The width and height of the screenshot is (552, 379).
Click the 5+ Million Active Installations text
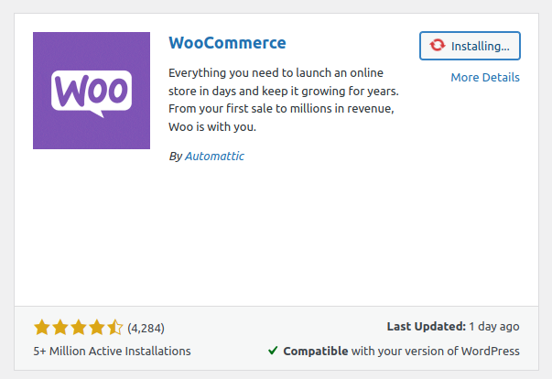tap(112, 351)
